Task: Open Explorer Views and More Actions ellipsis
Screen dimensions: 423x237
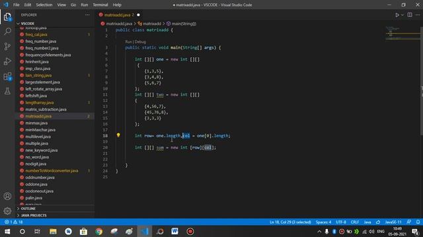Action: [x=87, y=15]
